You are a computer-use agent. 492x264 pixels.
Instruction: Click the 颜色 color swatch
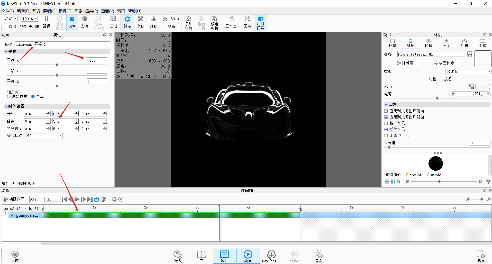pos(483,87)
